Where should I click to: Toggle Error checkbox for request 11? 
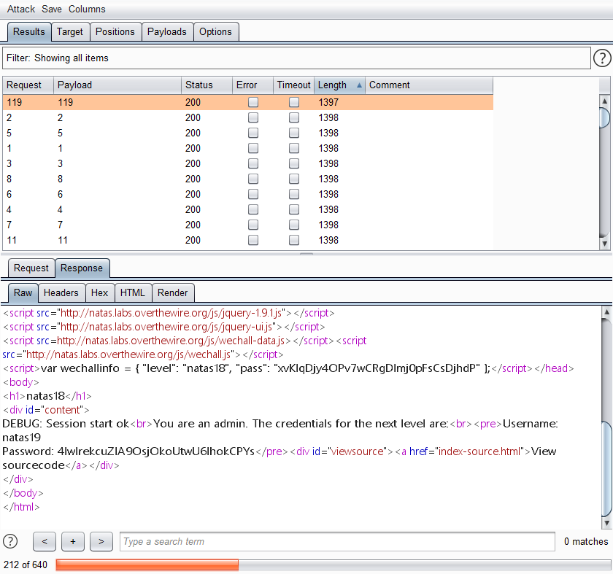coord(253,240)
